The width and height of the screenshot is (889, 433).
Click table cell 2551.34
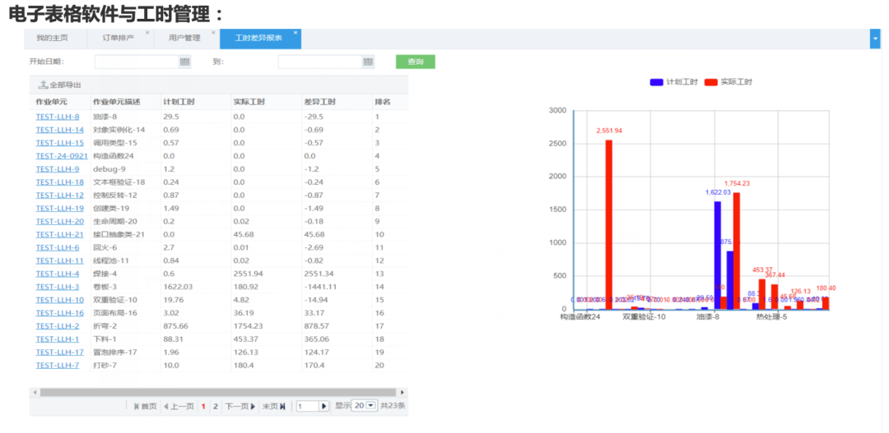click(318, 274)
